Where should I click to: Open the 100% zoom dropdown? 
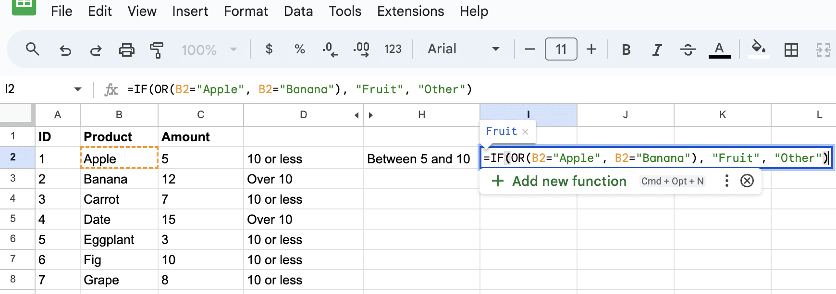[x=209, y=49]
